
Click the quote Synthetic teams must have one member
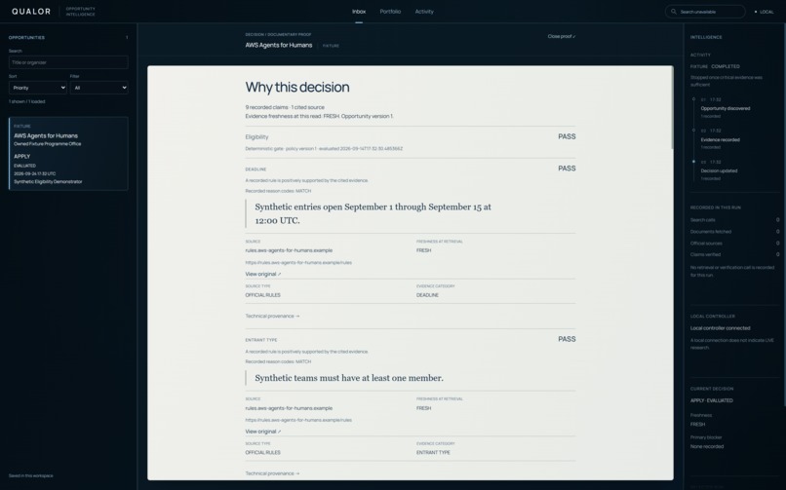point(349,378)
